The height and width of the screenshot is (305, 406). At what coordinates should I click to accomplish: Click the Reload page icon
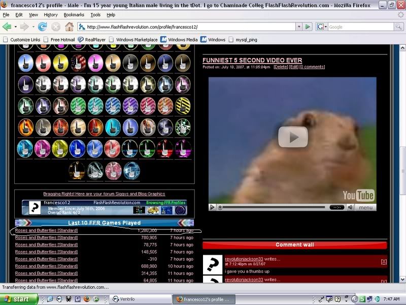click(42, 26)
